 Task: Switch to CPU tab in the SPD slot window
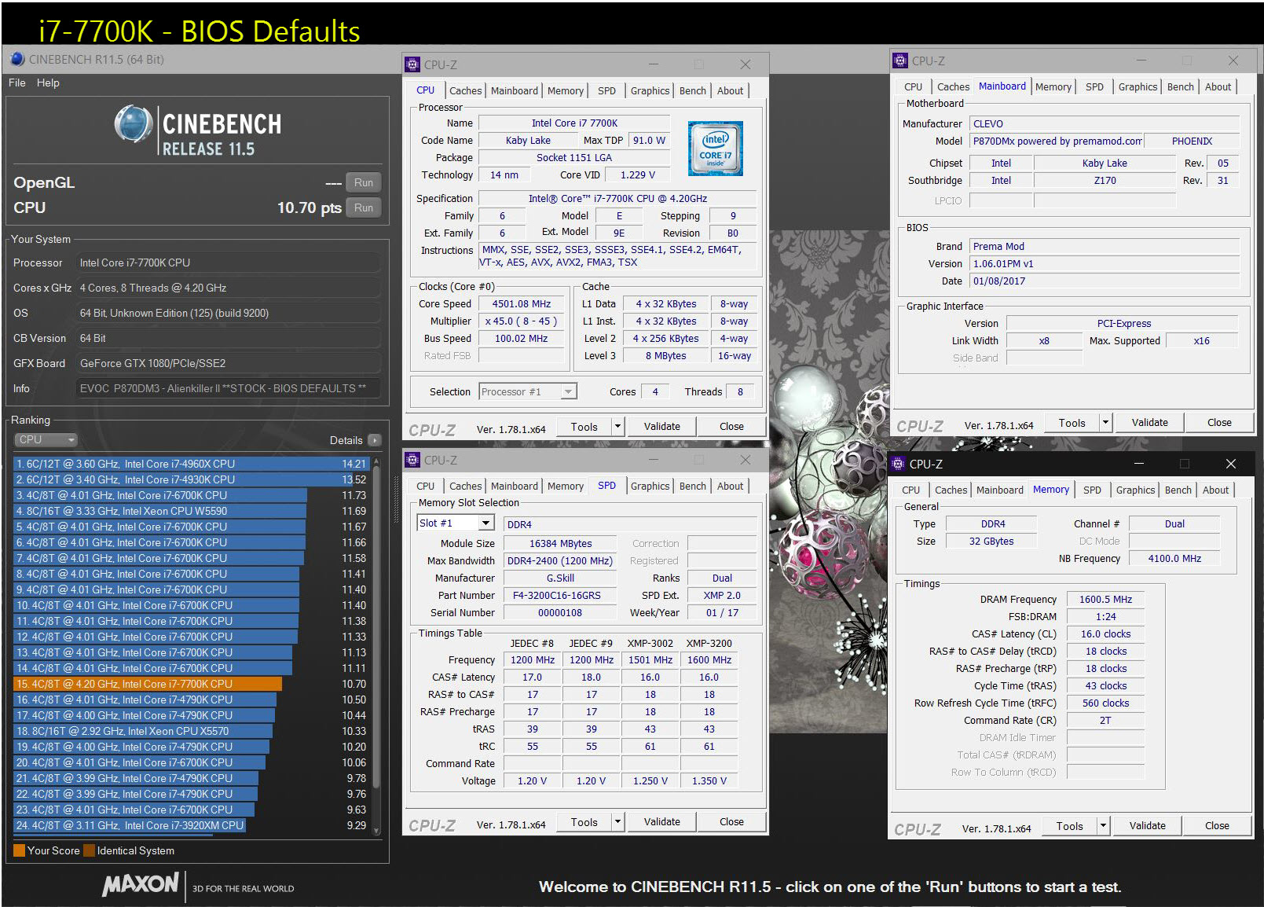[x=426, y=486]
